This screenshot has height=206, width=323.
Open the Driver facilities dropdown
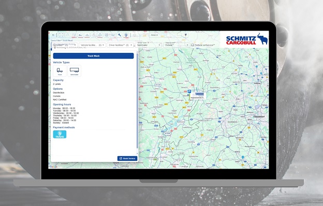coord(120,45)
